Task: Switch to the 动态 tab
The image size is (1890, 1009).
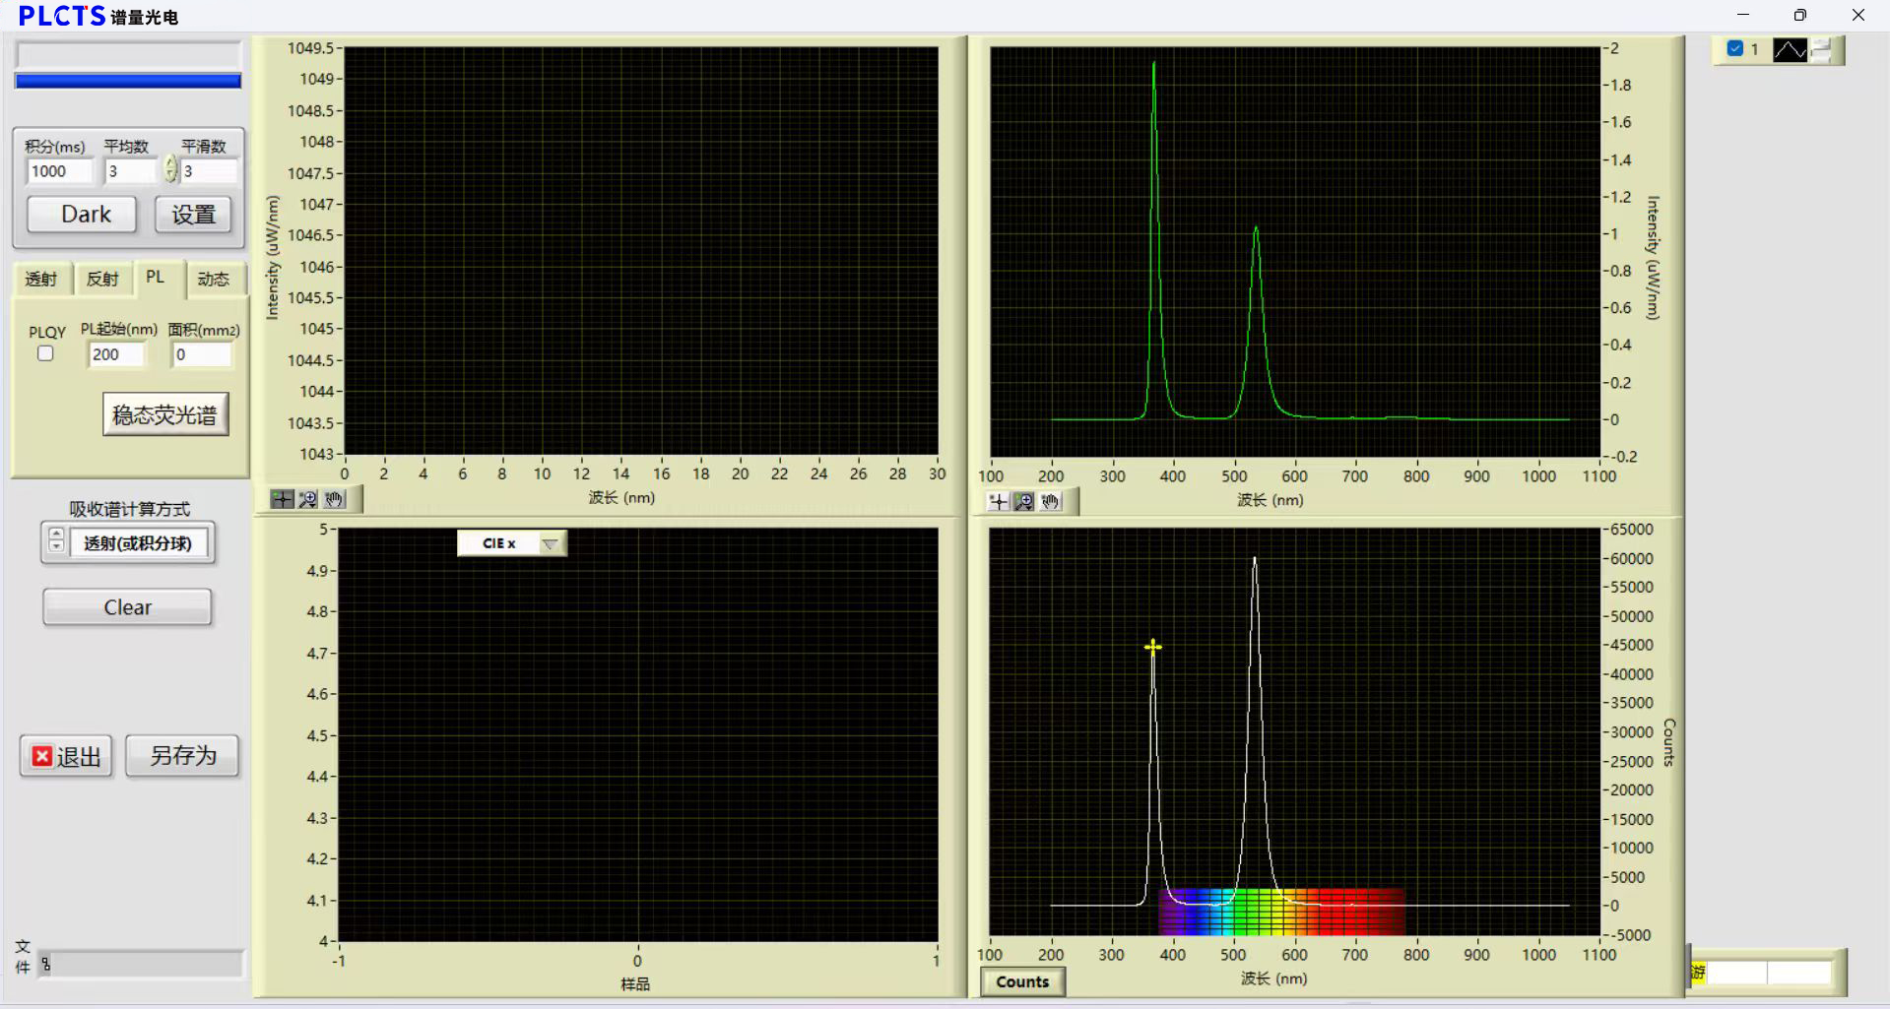Action: click(213, 280)
